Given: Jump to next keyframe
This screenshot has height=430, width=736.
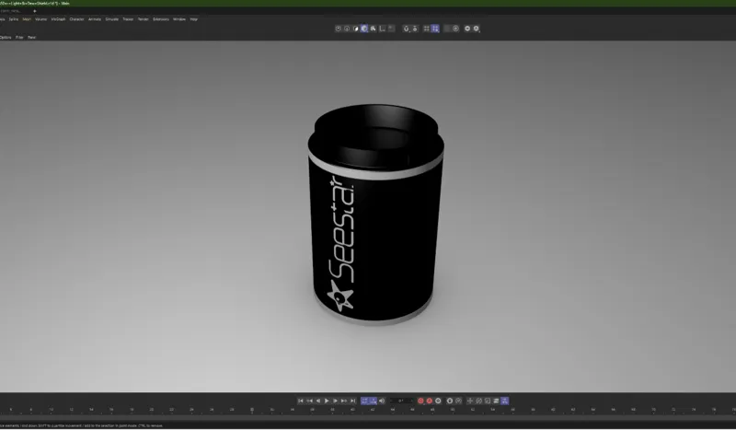Looking at the screenshot, I should (x=343, y=401).
